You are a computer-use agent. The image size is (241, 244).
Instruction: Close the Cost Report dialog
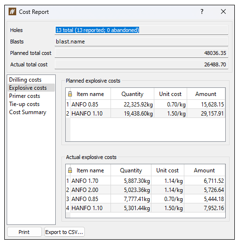pos(223,11)
